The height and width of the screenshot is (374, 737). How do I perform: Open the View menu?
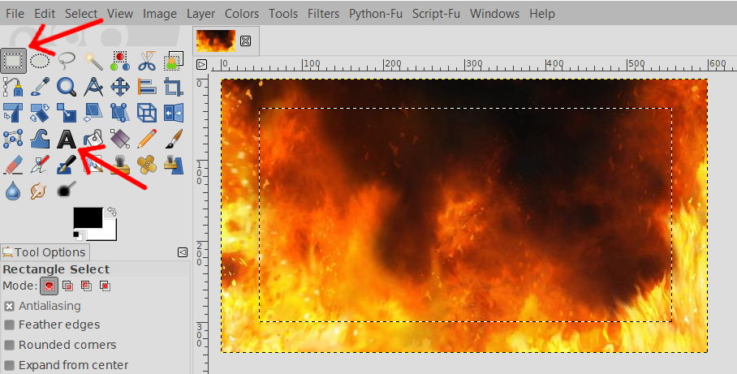120,14
